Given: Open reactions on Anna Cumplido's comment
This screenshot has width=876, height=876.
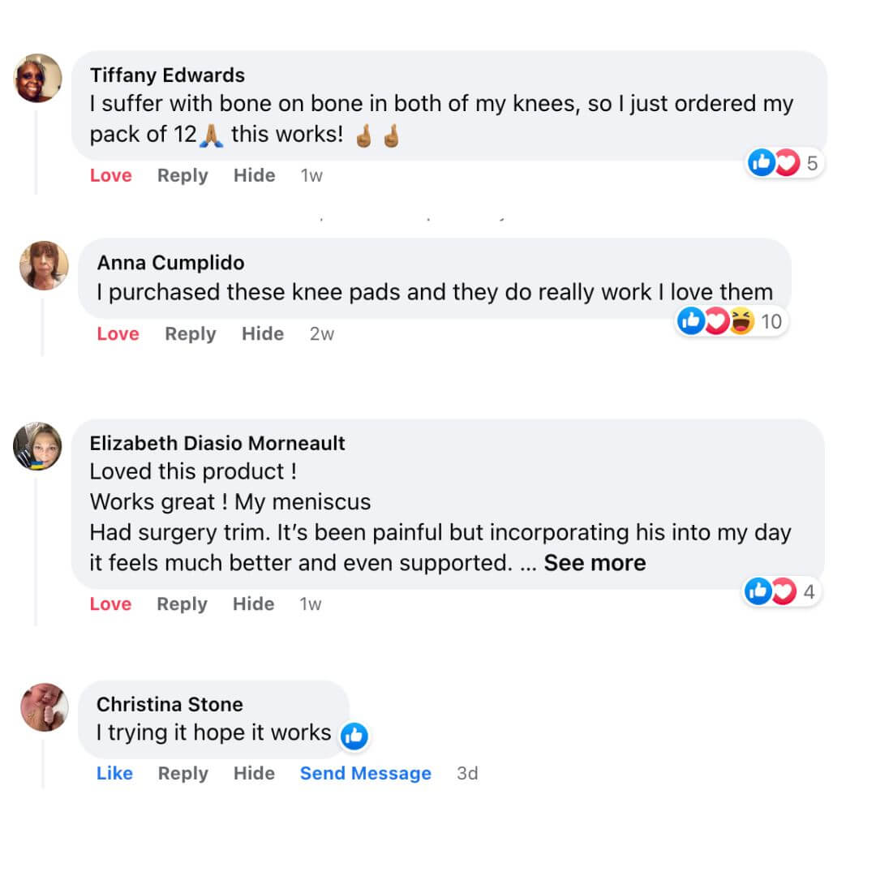Looking at the screenshot, I should point(715,322).
